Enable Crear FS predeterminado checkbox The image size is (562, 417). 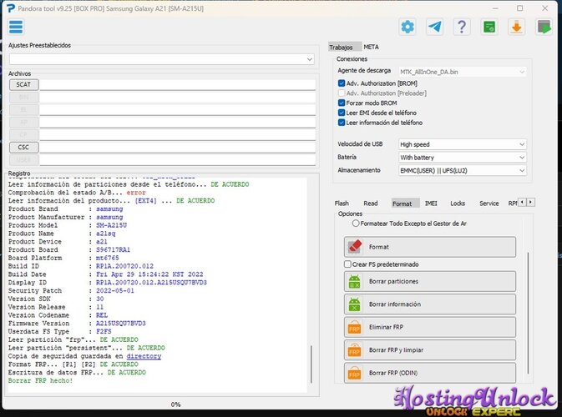[x=347, y=264]
